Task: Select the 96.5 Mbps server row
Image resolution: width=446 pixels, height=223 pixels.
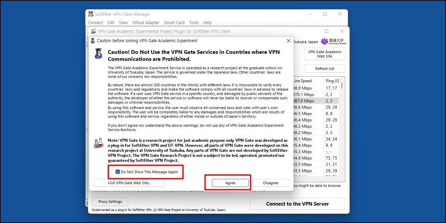Action: tap(316, 114)
